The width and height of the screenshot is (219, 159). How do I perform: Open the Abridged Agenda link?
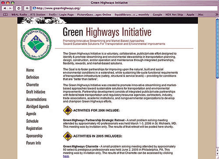click(x=38, y=107)
